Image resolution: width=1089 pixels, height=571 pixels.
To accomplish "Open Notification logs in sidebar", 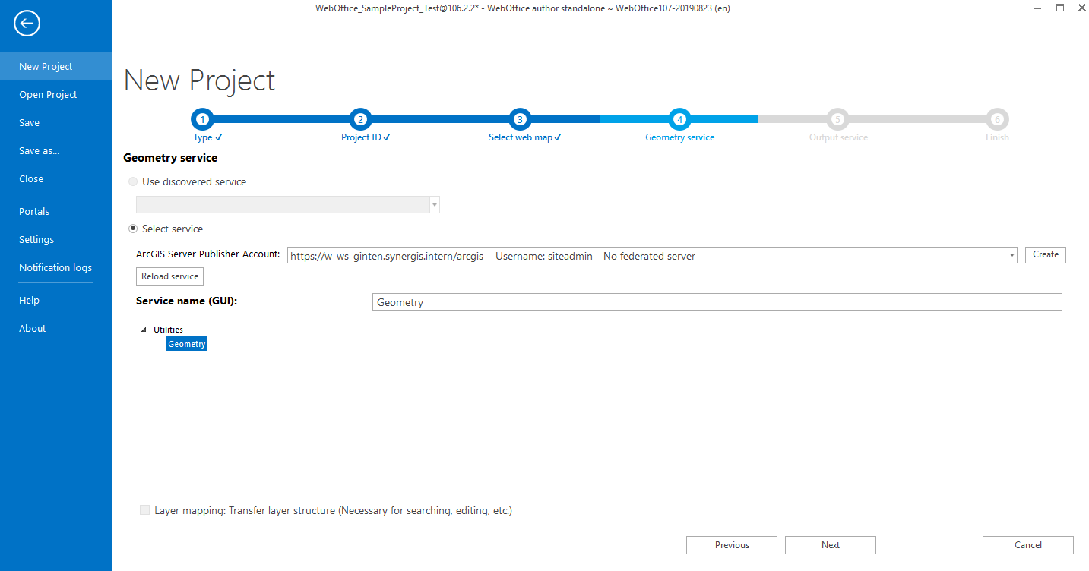I will point(55,267).
